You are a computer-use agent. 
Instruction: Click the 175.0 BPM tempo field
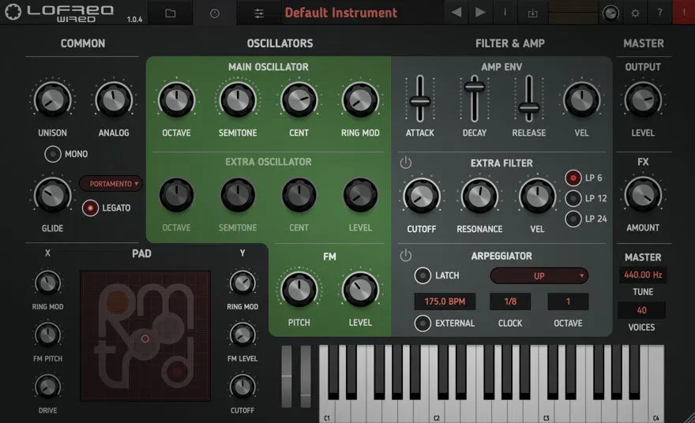(445, 301)
